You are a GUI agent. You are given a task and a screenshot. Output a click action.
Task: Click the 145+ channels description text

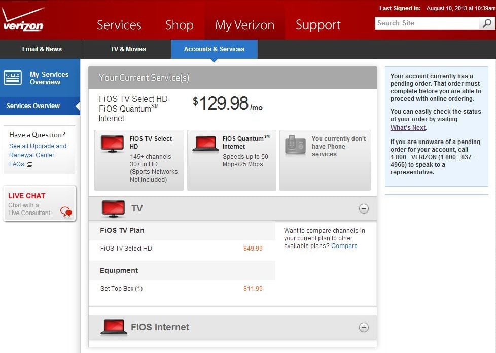click(154, 168)
